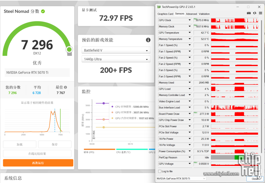Click the GPU Load history graph
Image resolution: width=265 pixels, height=183 pixels.
coord(234,89)
